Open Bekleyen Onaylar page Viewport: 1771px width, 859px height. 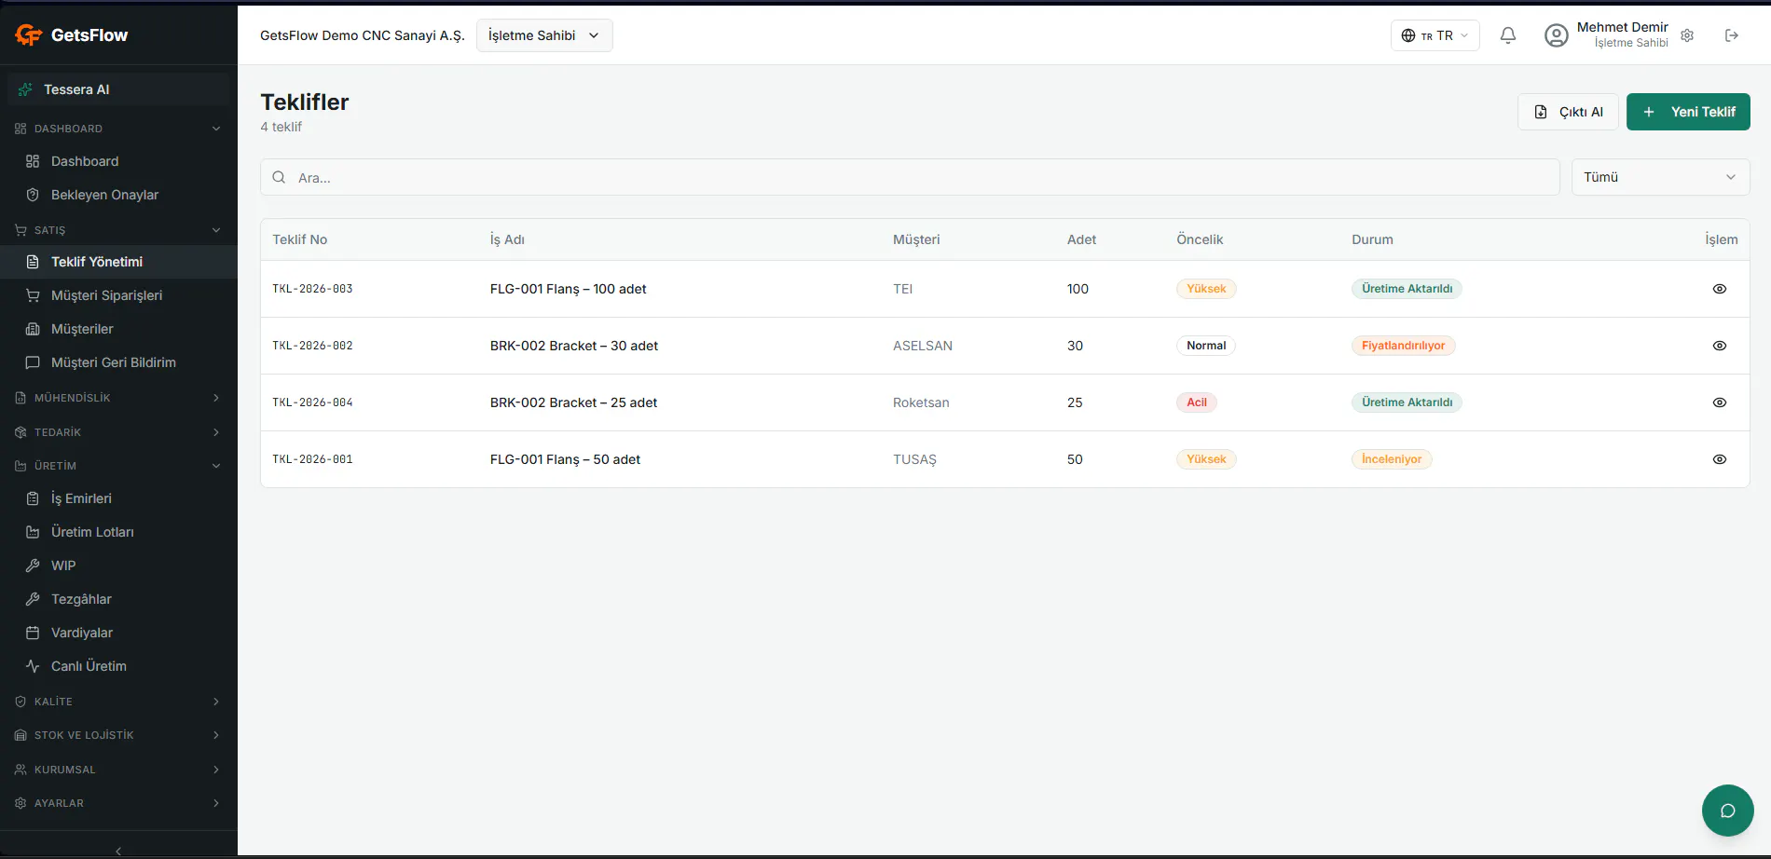coord(118,195)
